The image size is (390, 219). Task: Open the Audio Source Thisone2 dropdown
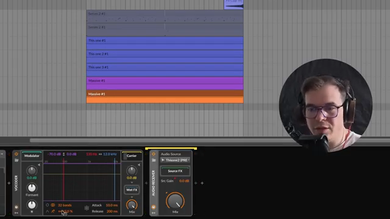pyautogui.click(x=175, y=160)
